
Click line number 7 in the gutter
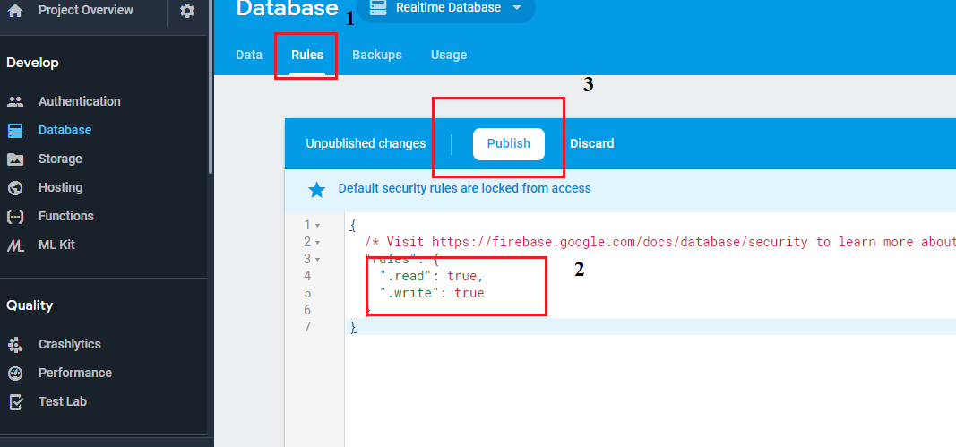[x=308, y=328]
